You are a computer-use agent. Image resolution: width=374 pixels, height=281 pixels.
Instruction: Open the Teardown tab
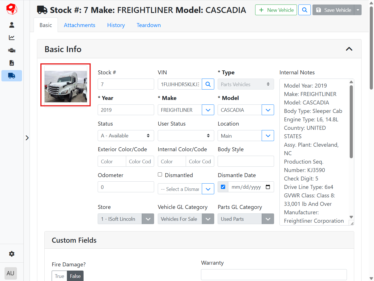(148, 25)
